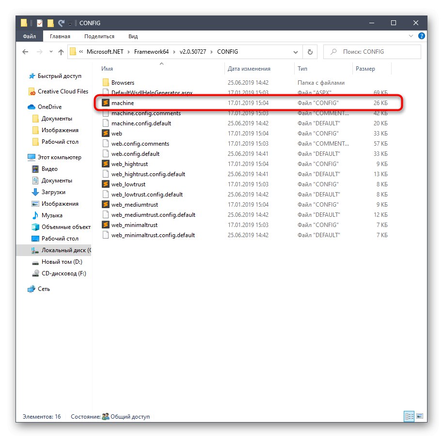Open chevron after Framework64 breadcrumb
This screenshot has height=438, width=443.
point(174,52)
